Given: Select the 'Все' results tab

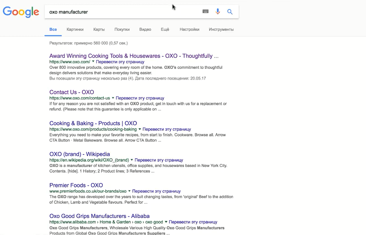Looking at the screenshot, I should [53, 29].
